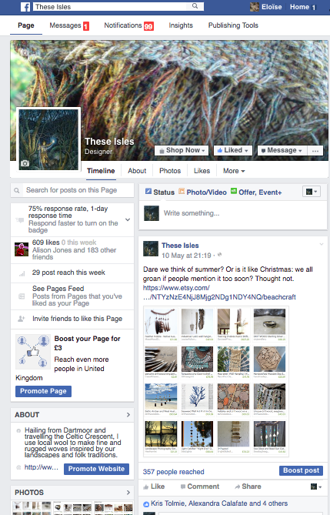
Task: Click the three-dots more options button
Action: 315,150
